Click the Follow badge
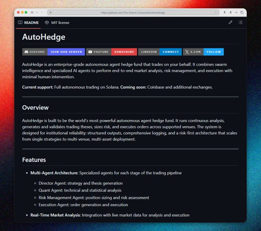This screenshot has height=231, width=261. click(213, 52)
